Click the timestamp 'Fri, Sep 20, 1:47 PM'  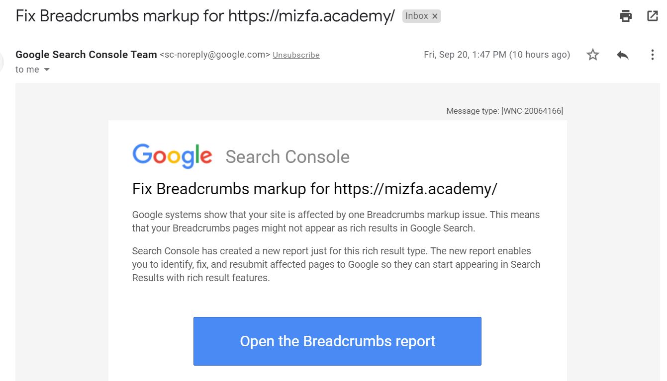click(x=496, y=55)
